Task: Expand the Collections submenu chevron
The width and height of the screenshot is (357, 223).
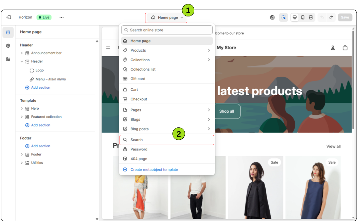Action: tap(209, 60)
